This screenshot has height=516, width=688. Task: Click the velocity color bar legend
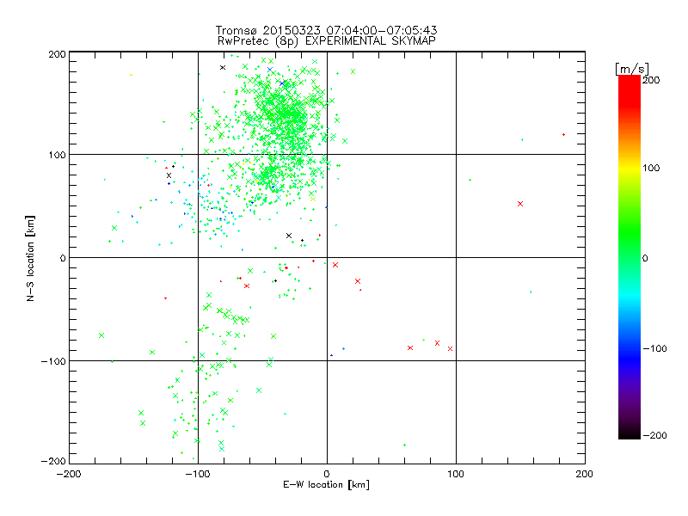click(630, 257)
